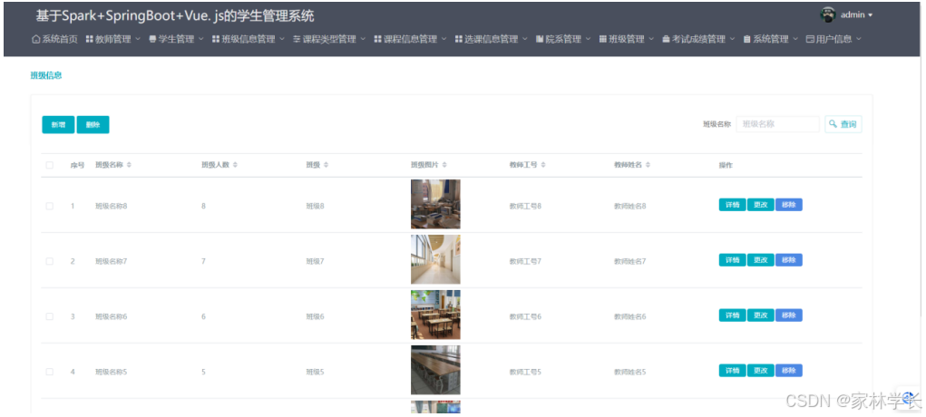Tick the checkbox for row 班级名称8
Image resolution: width=926 pixels, height=417 pixels.
(x=50, y=206)
